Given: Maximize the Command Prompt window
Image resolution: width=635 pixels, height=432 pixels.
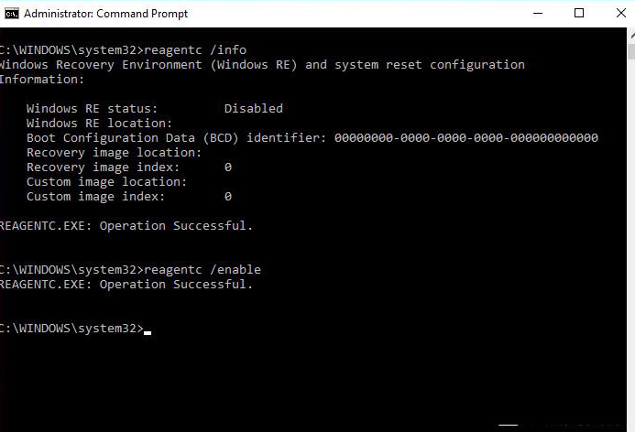Looking at the screenshot, I should (x=579, y=14).
